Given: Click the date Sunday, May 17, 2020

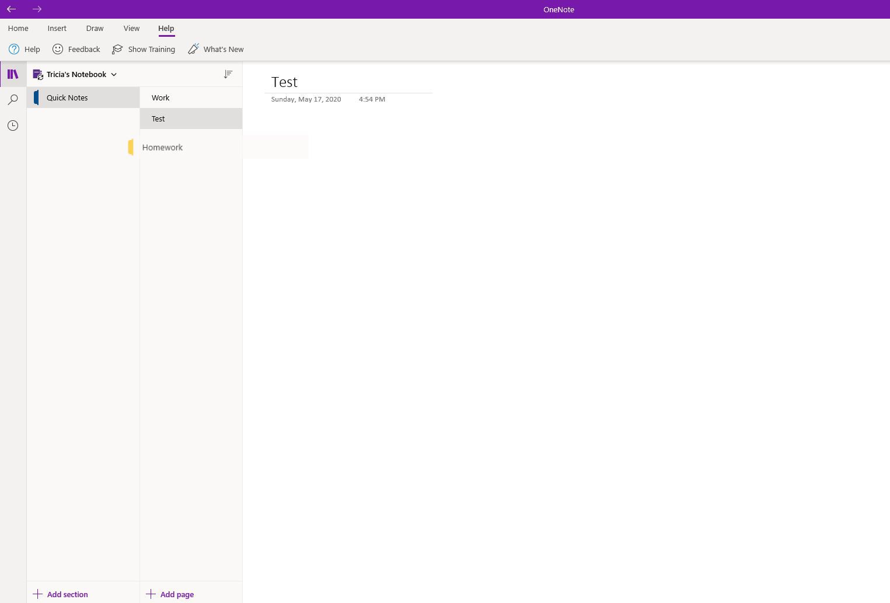Looking at the screenshot, I should (306, 99).
